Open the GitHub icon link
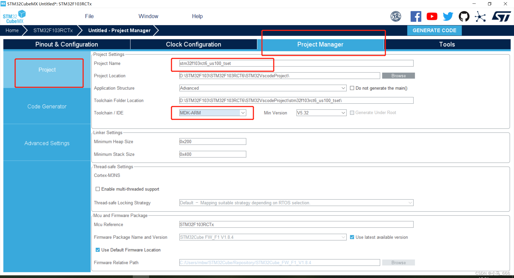Viewport: 514px width, 278px height. point(464,16)
